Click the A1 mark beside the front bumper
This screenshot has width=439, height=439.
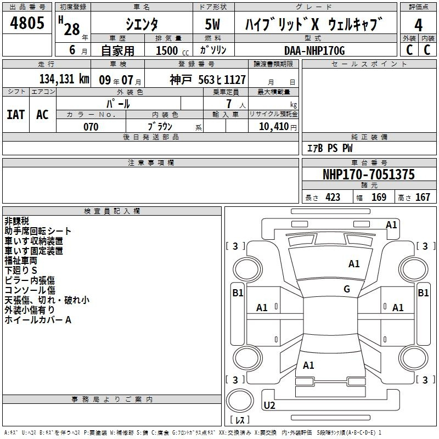[x=391, y=224]
